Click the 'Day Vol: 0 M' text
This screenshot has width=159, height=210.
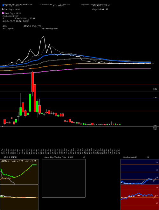coord(100,10)
